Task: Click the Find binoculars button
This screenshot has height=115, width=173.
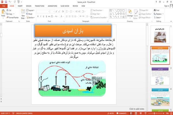Action: pos(157,10)
